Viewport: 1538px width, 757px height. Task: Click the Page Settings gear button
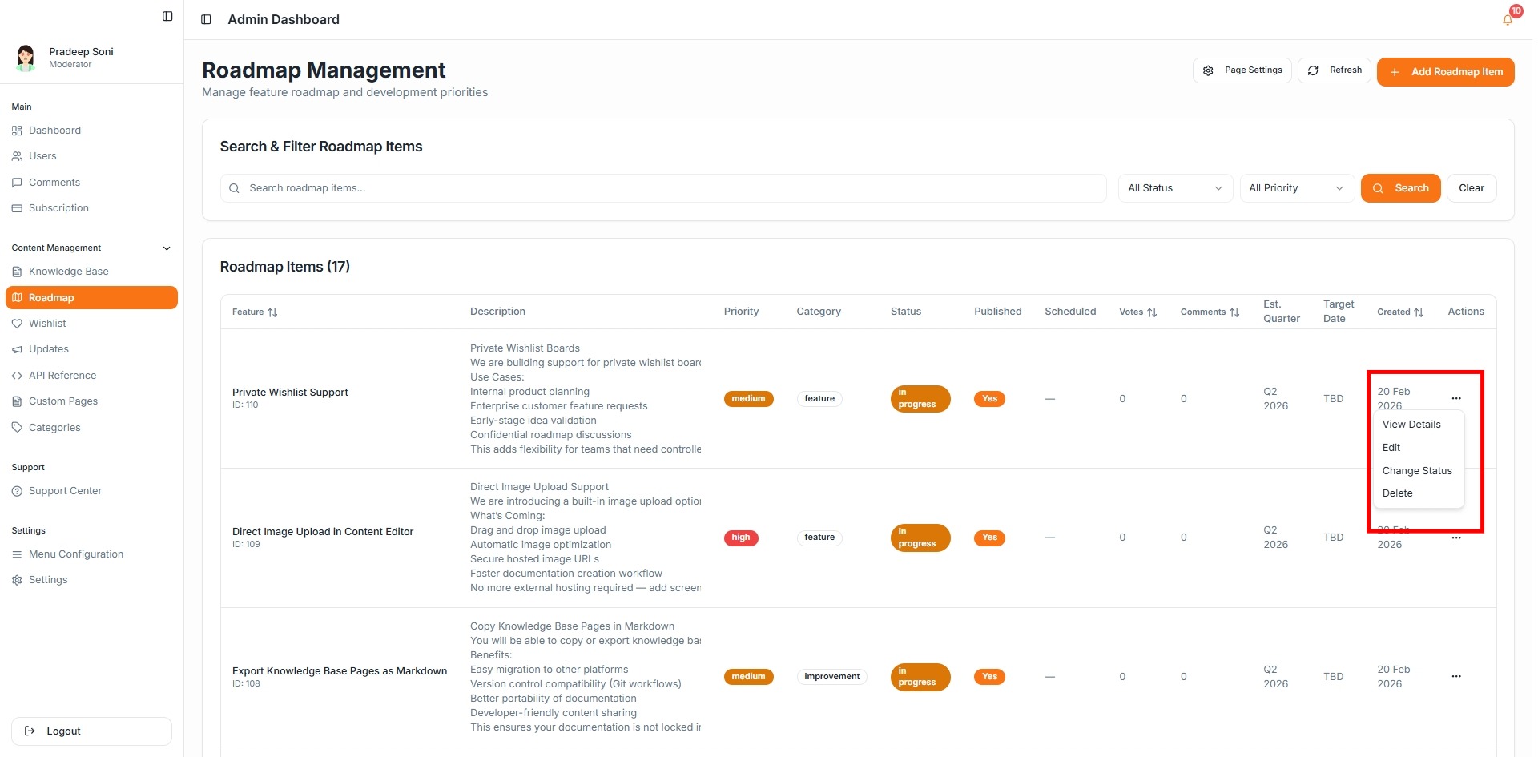point(1242,70)
